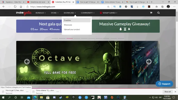Refresh the page

[x=15, y=7]
